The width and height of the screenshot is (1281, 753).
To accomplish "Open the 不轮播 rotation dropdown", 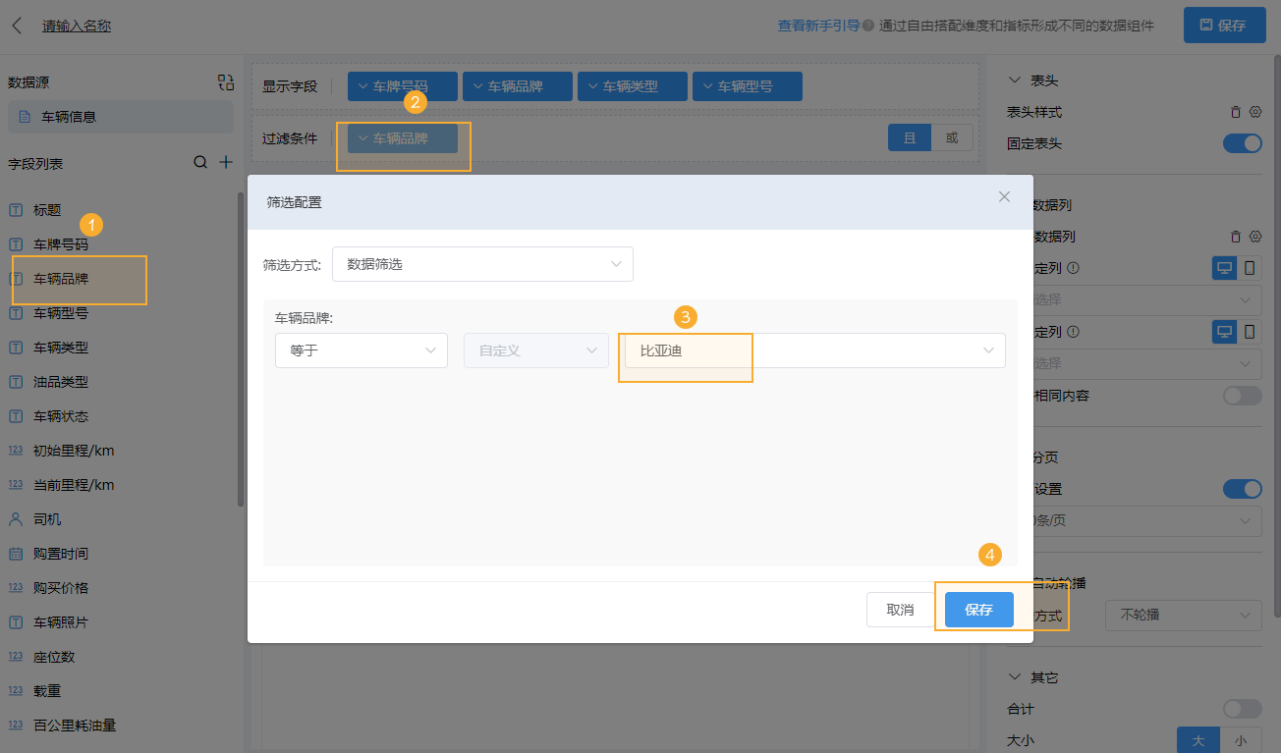I will [1183, 617].
